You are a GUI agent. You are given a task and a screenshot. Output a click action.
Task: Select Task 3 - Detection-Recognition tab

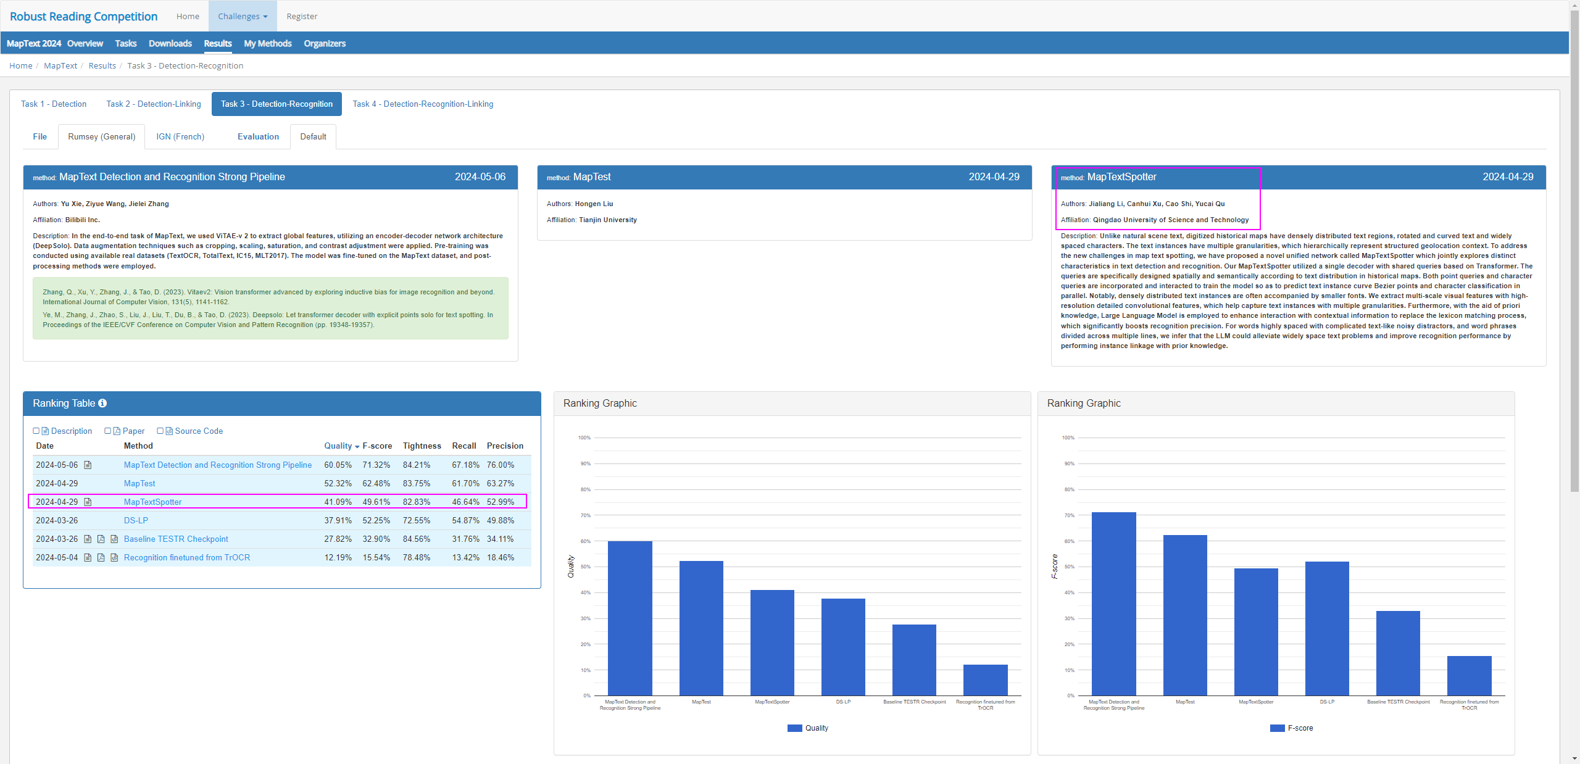276,104
